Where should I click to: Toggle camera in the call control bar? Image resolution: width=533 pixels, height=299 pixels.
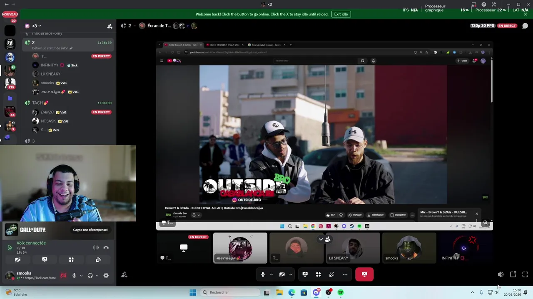pos(282,274)
